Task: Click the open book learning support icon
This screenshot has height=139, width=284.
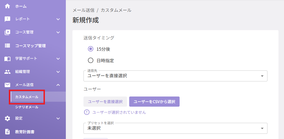Action: [x=7, y=59]
